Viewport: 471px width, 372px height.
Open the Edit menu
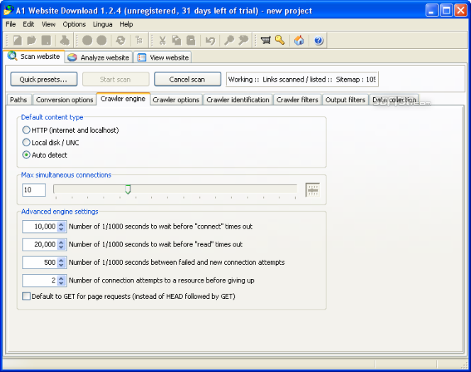coord(28,24)
